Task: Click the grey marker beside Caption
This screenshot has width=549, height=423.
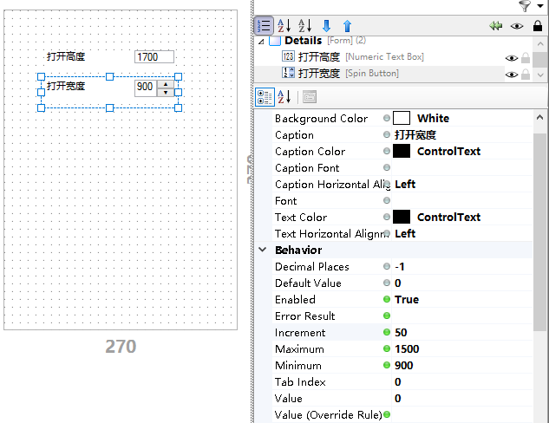Action: point(387,134)
